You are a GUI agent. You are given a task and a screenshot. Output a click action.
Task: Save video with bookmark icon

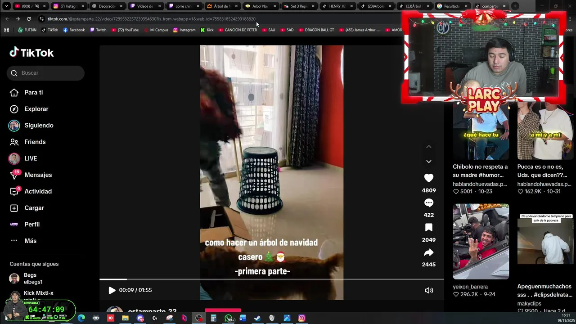pos(429,228)
